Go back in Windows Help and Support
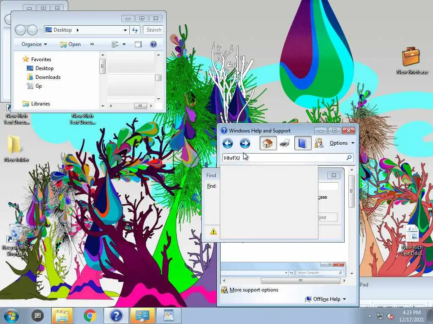The height and width of the screenshot is (324, 433). click(x=227, y=143)
